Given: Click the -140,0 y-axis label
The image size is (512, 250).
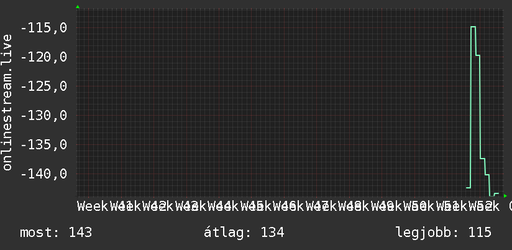Looking at the screenshot, I should (x=43, y=174).
